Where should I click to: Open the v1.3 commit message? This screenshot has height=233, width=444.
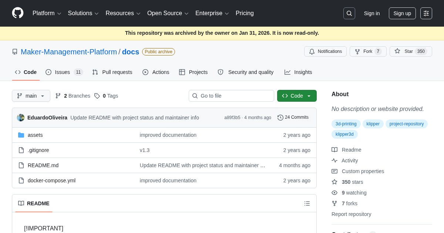click(145, 150)
